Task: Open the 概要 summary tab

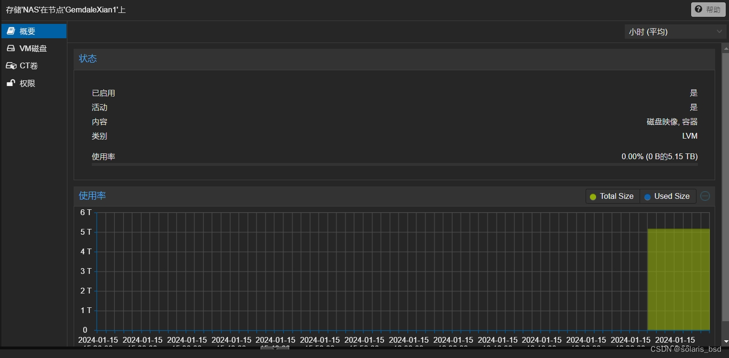Action: click(33, 31)
